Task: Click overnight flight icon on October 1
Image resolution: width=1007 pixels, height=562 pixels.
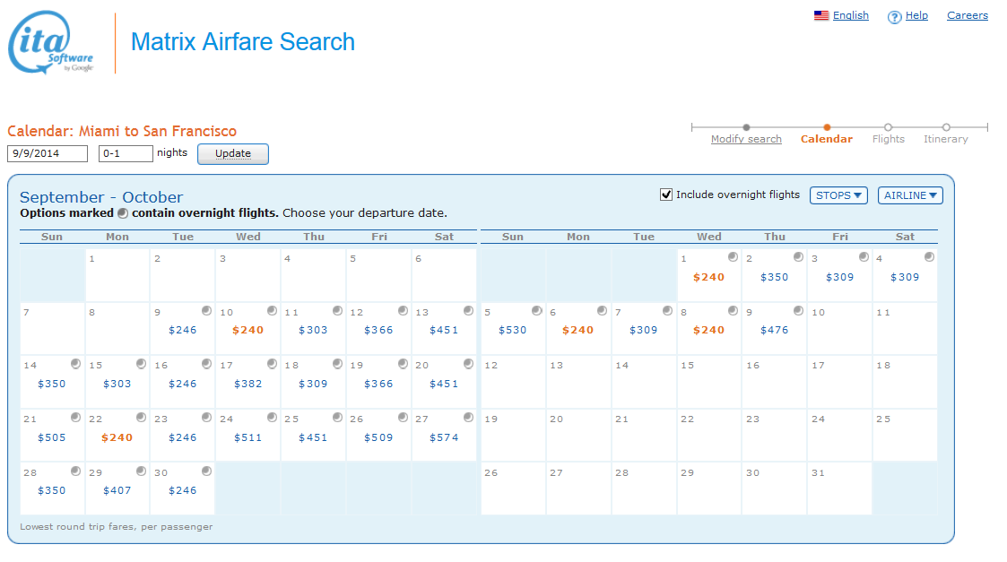Action: click(x=733, y=257)
